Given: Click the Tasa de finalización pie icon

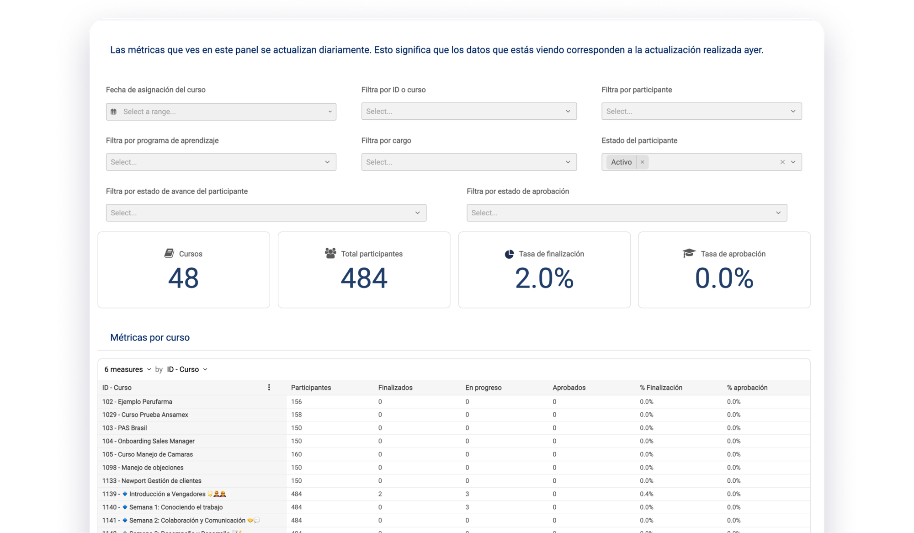Looking at the screenshot, I should [x=509, y=254].
